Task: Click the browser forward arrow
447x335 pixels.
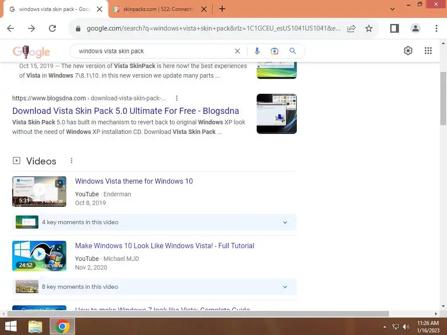Action: 31,28
